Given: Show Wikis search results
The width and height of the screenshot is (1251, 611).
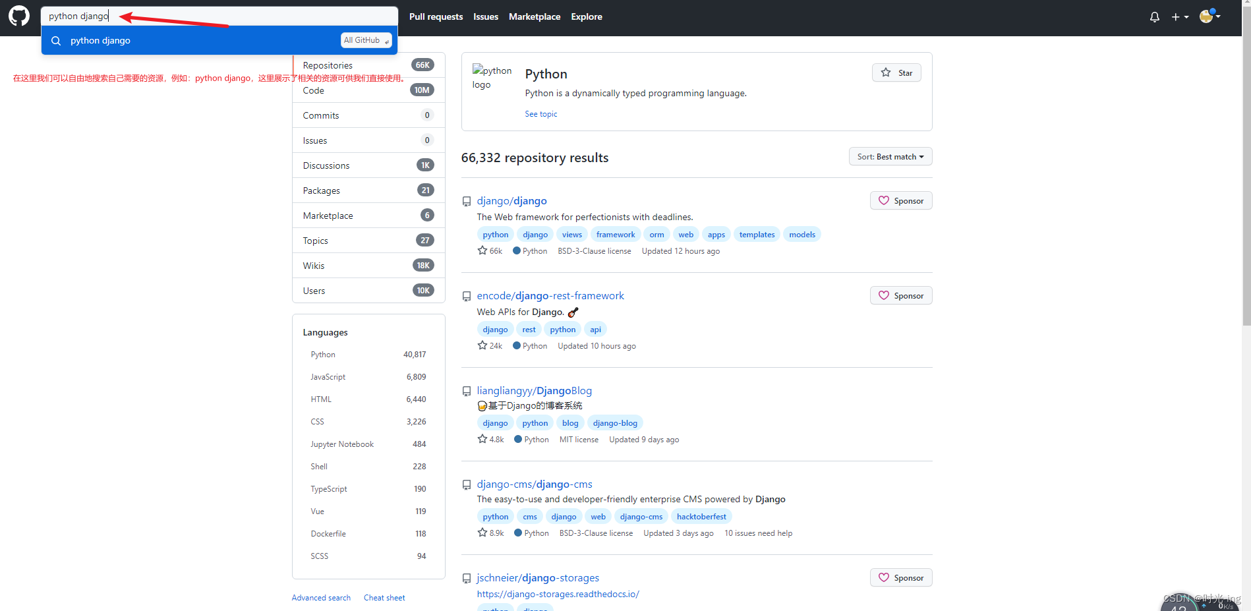Looking at the screenshot, I should point(368,266).
